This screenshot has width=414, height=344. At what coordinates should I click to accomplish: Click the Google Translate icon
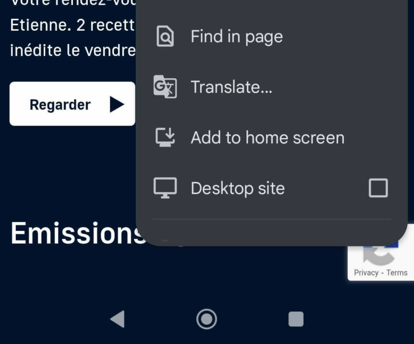coord(165,87)
